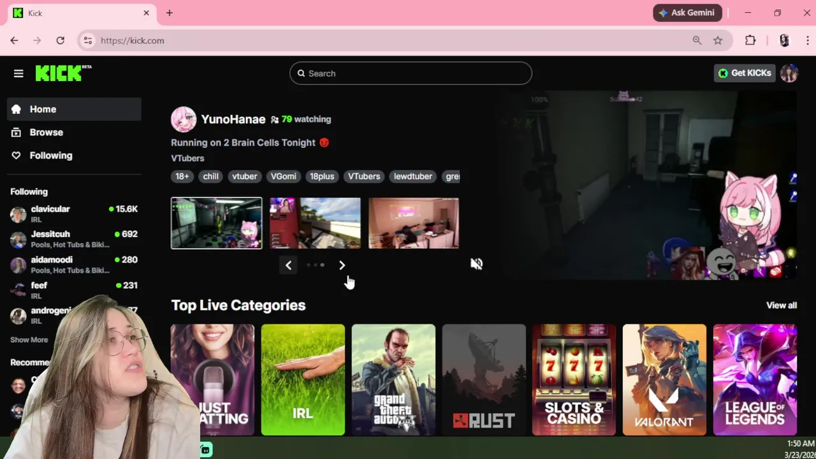Select Browse in the sidebar

(x=74, y=132)
